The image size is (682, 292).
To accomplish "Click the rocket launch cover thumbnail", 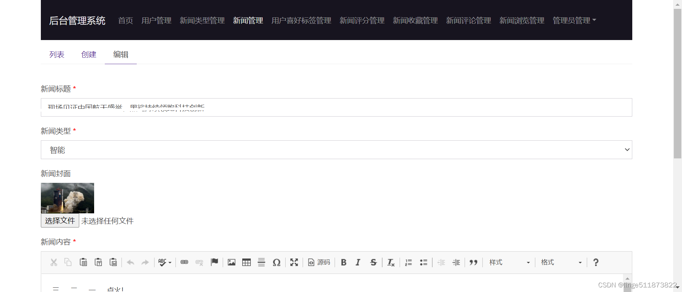I will (67, 198).
